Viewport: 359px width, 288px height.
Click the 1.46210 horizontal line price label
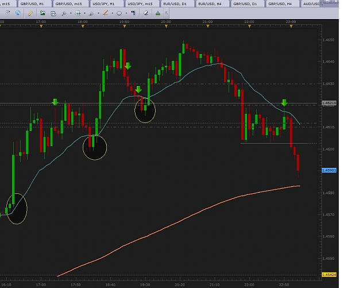click(329, 103)
